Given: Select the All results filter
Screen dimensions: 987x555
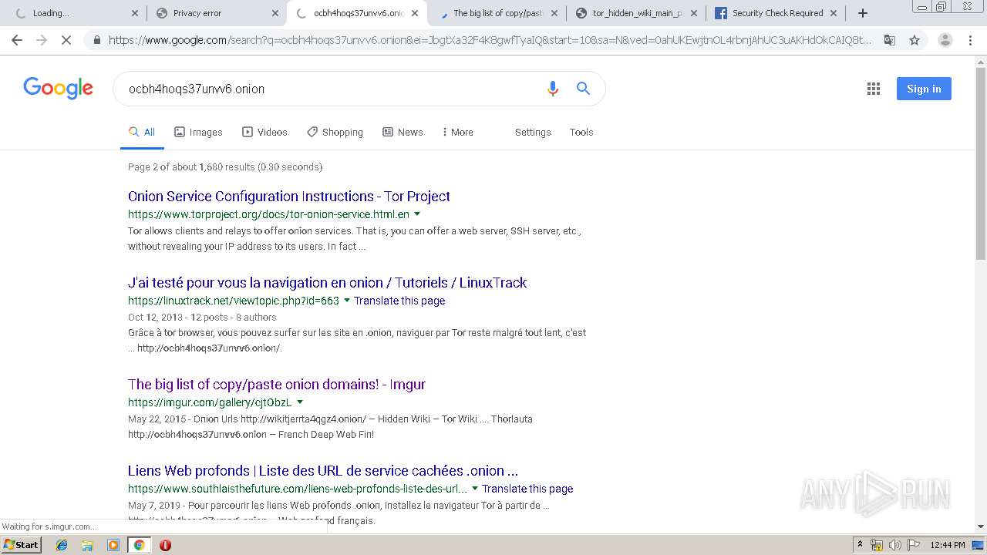Looking at the screenshot, I should (x=142, y=132).
